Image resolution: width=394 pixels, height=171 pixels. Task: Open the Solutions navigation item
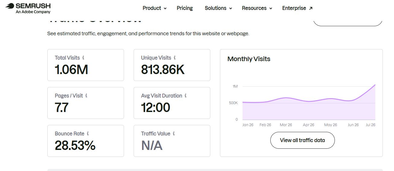218,8
